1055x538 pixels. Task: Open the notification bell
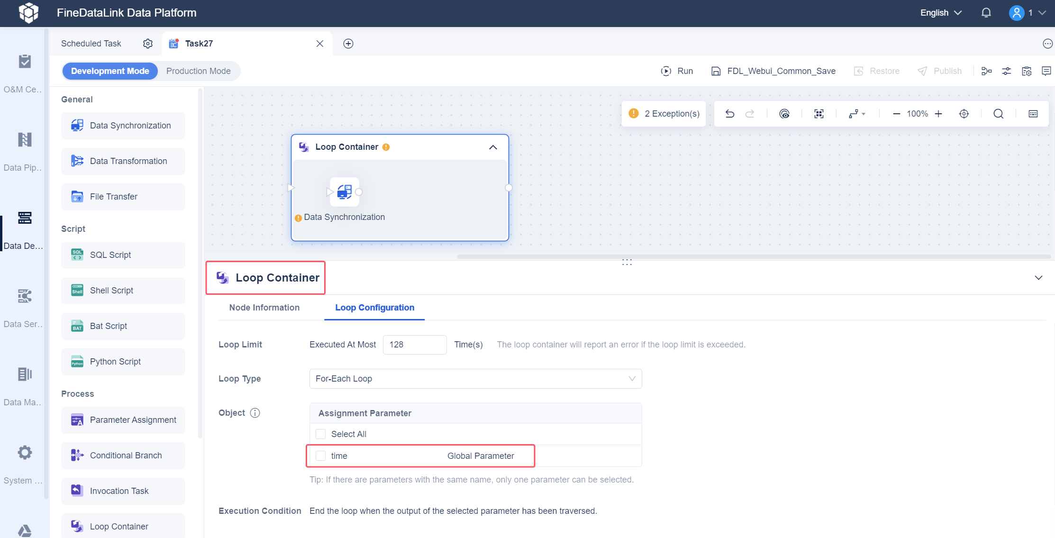point(986,13)
